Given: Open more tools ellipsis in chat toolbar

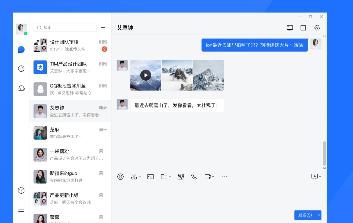Looking at the screenshot, I should [224, 177].
